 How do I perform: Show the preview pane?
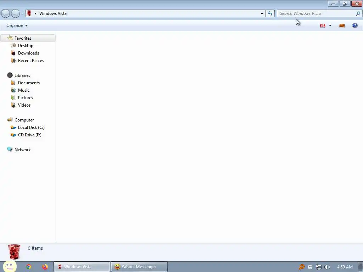coord(342,25)
